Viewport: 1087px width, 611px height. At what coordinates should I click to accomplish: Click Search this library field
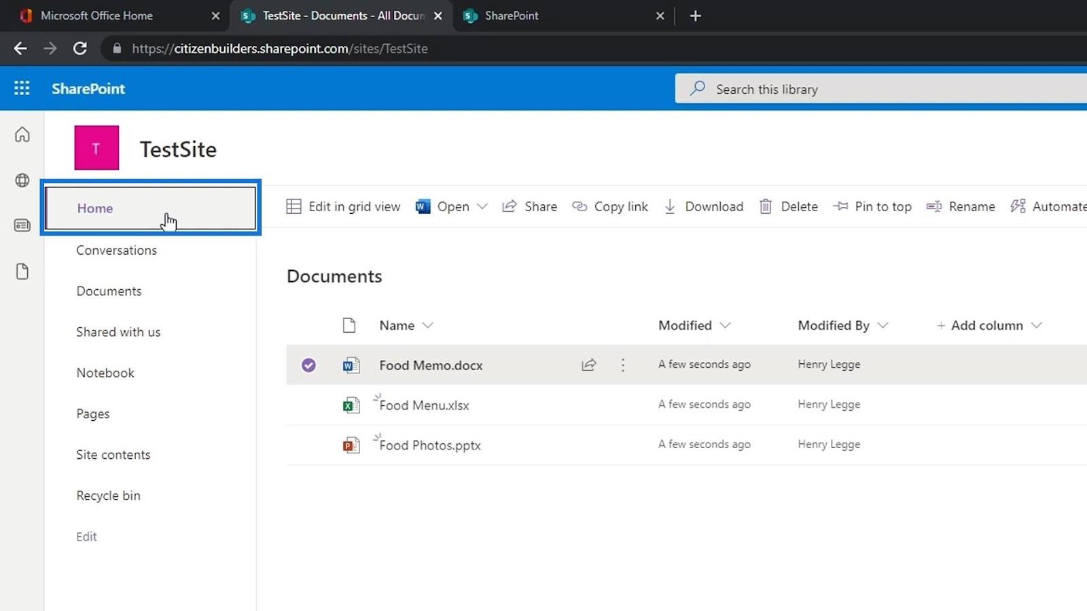pos(881,89)
